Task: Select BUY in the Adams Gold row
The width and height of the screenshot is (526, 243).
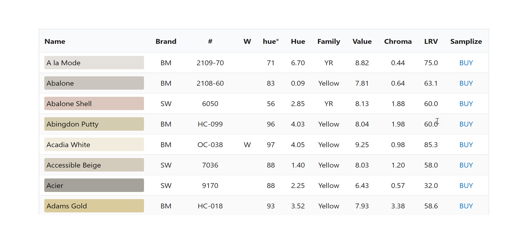Action: (x=466, y=206)
